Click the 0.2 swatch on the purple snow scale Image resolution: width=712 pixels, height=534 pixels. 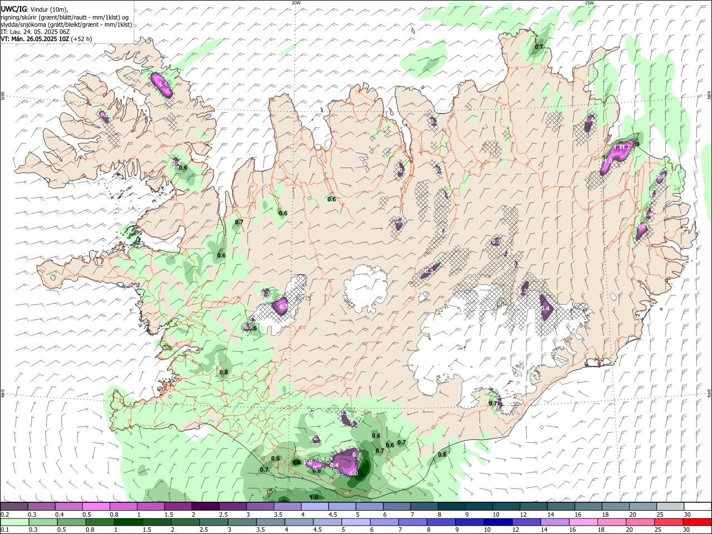(14, 507)
